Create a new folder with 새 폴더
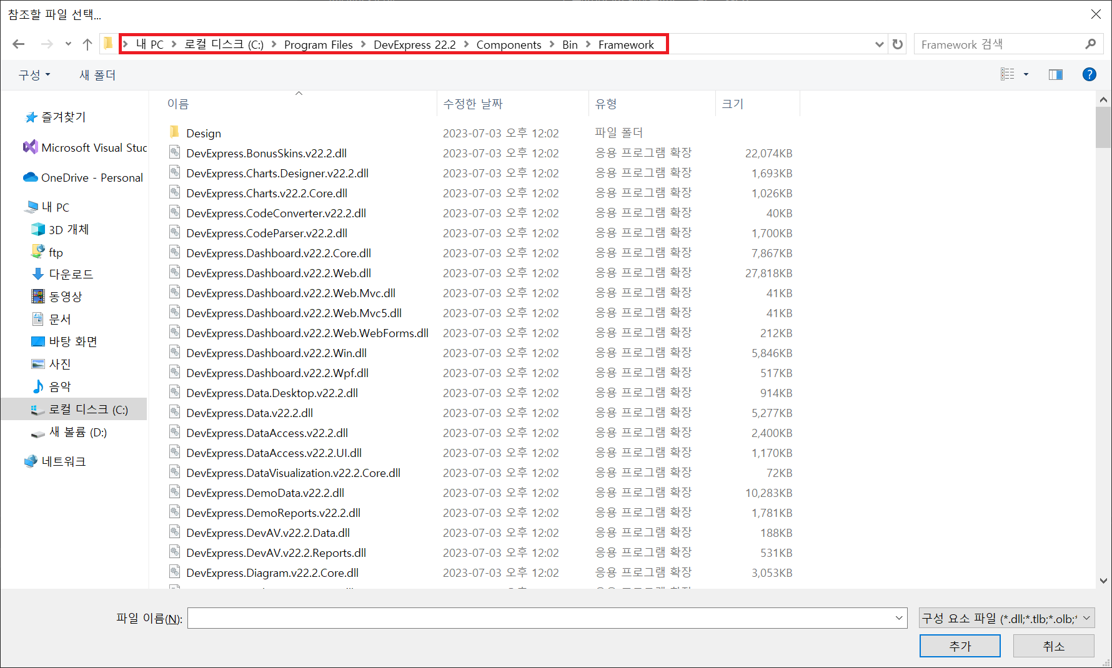This screenshot has width=1112, height=668. point(97,75)
